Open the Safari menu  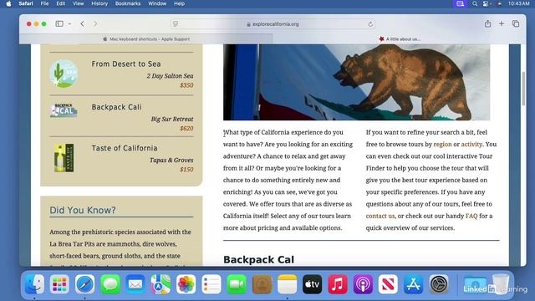[x=26, y=3]
